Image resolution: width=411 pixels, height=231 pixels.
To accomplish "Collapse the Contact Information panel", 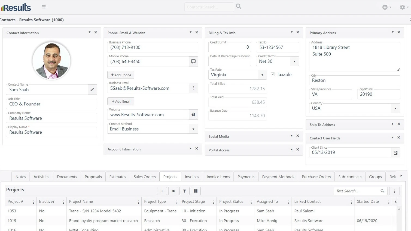I will [89, 32].
